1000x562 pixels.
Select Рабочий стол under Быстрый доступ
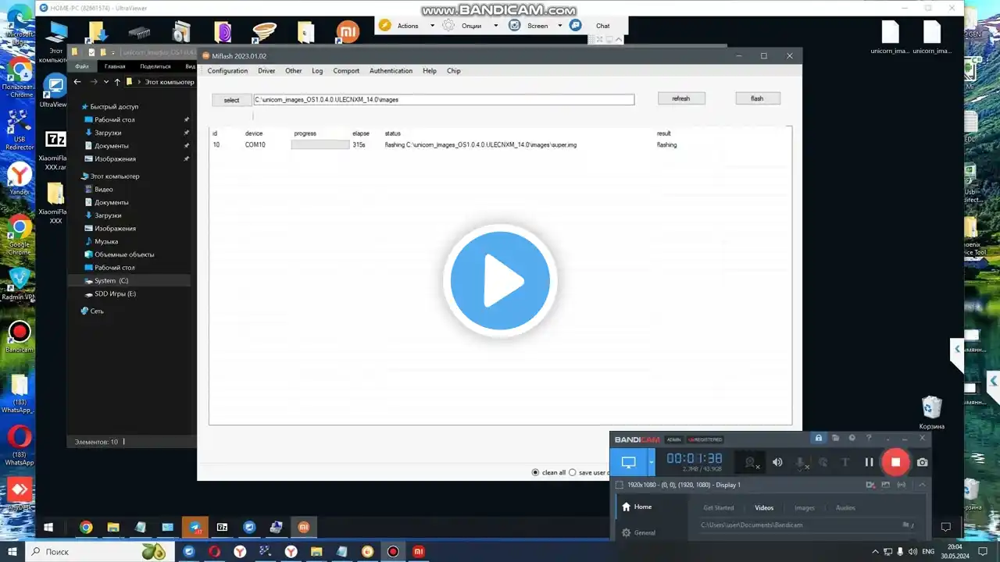click(115, 119)
